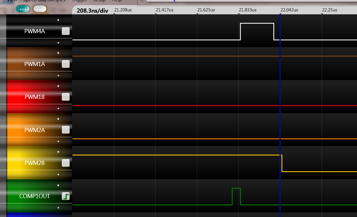
Task: Expand COMP1OUT using its plus control
Action: coord(58,208)
